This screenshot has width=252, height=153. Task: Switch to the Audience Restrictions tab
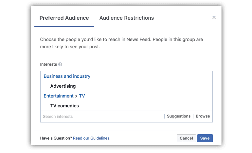tap(126, 18)
